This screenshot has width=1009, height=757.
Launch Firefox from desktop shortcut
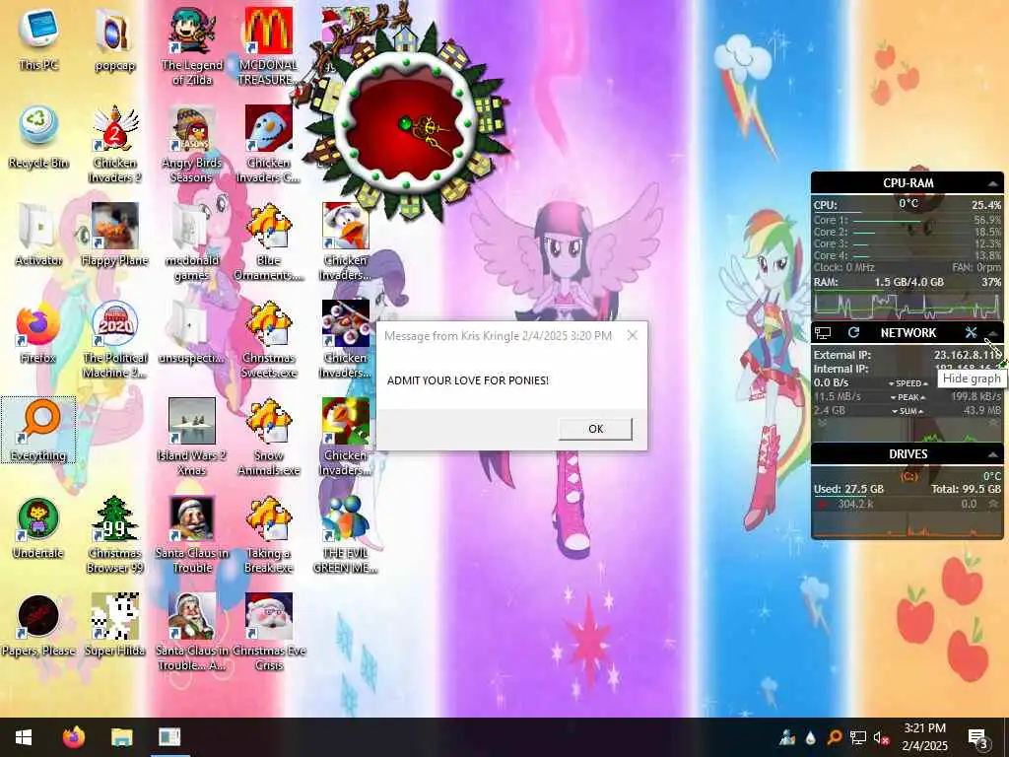point(38,333)
